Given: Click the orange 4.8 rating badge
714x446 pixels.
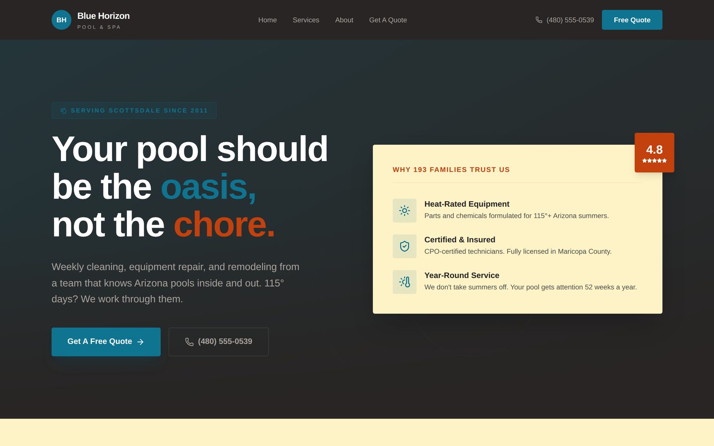Looking at the screenshot, I should coord(654,152).
